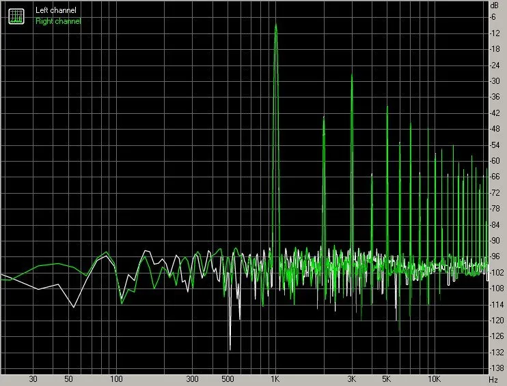Click the "-6" dB scale value

pyautogui.click(x=493, y=17)
